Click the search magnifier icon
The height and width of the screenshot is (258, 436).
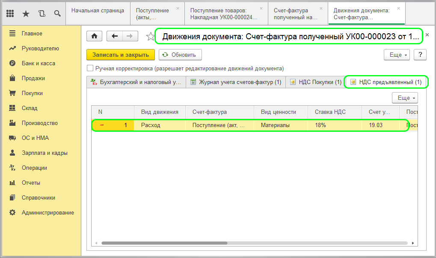(x=57, y=14)
